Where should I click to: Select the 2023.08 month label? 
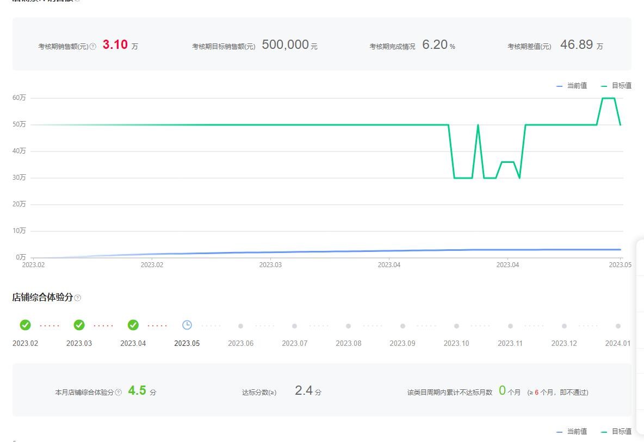coord(348,343)
